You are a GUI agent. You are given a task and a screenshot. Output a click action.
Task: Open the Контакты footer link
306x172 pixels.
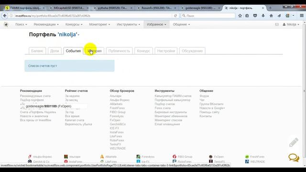(x=206, y=116)
